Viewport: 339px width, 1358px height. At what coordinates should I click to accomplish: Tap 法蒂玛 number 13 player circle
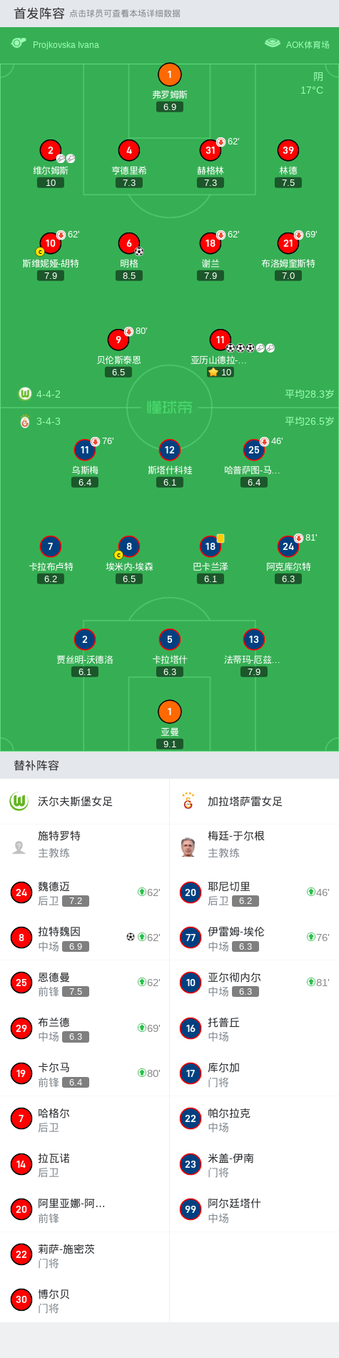click(x=254, y=639)
